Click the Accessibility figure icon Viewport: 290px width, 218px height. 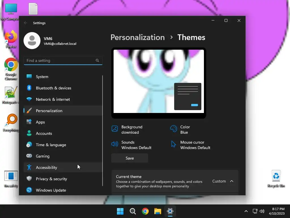click(x=29, y=167)
